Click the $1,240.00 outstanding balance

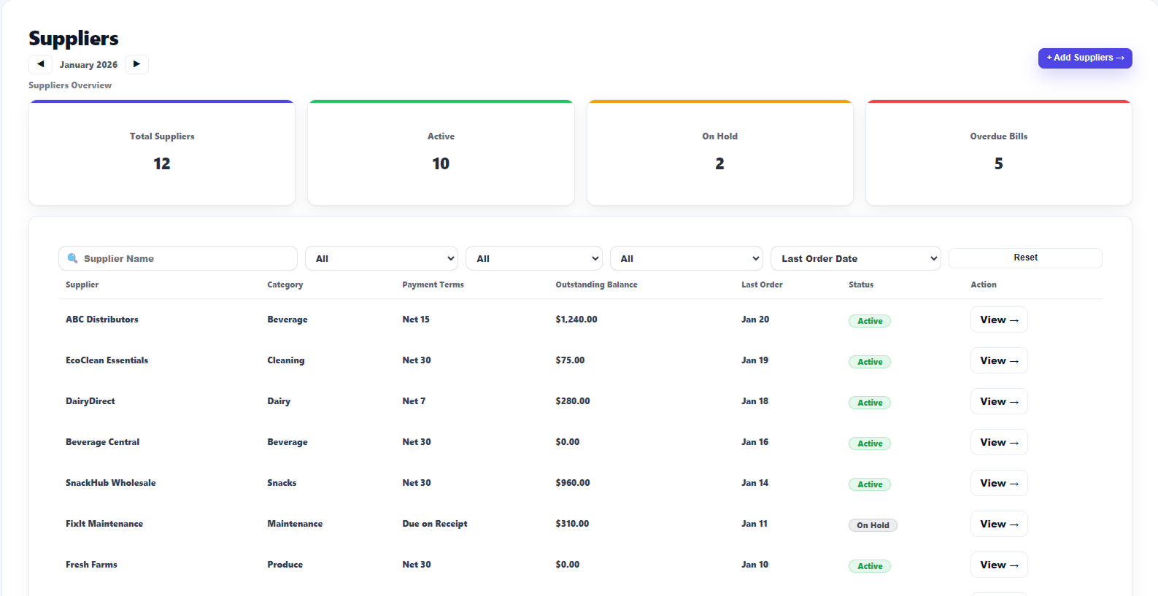pos(576,320)
